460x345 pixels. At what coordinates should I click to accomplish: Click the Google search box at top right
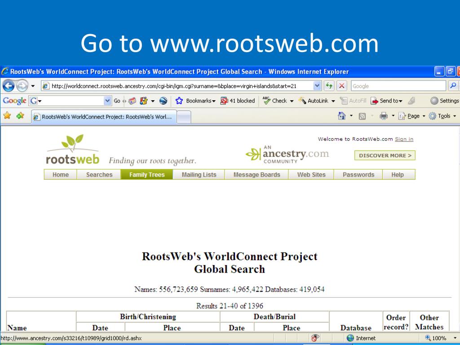click(x=398, y=86)
